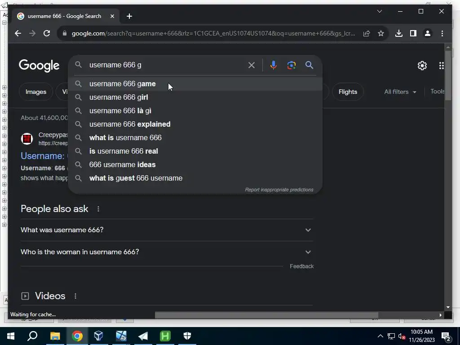Open the Chrome downloads icon
Image resolution: width=460 pixels, height=345 pixels.
pyautogui.click(x=399, y=33)
